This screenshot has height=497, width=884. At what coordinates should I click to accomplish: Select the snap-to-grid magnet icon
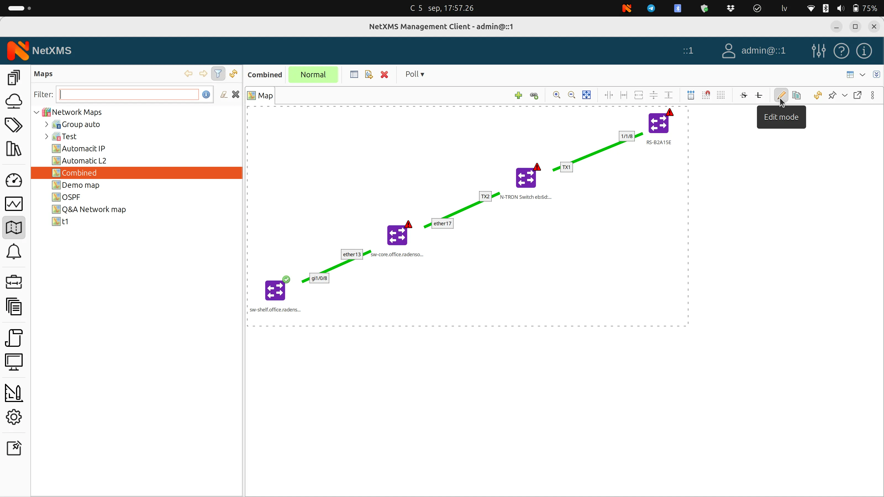coord(706,95)
